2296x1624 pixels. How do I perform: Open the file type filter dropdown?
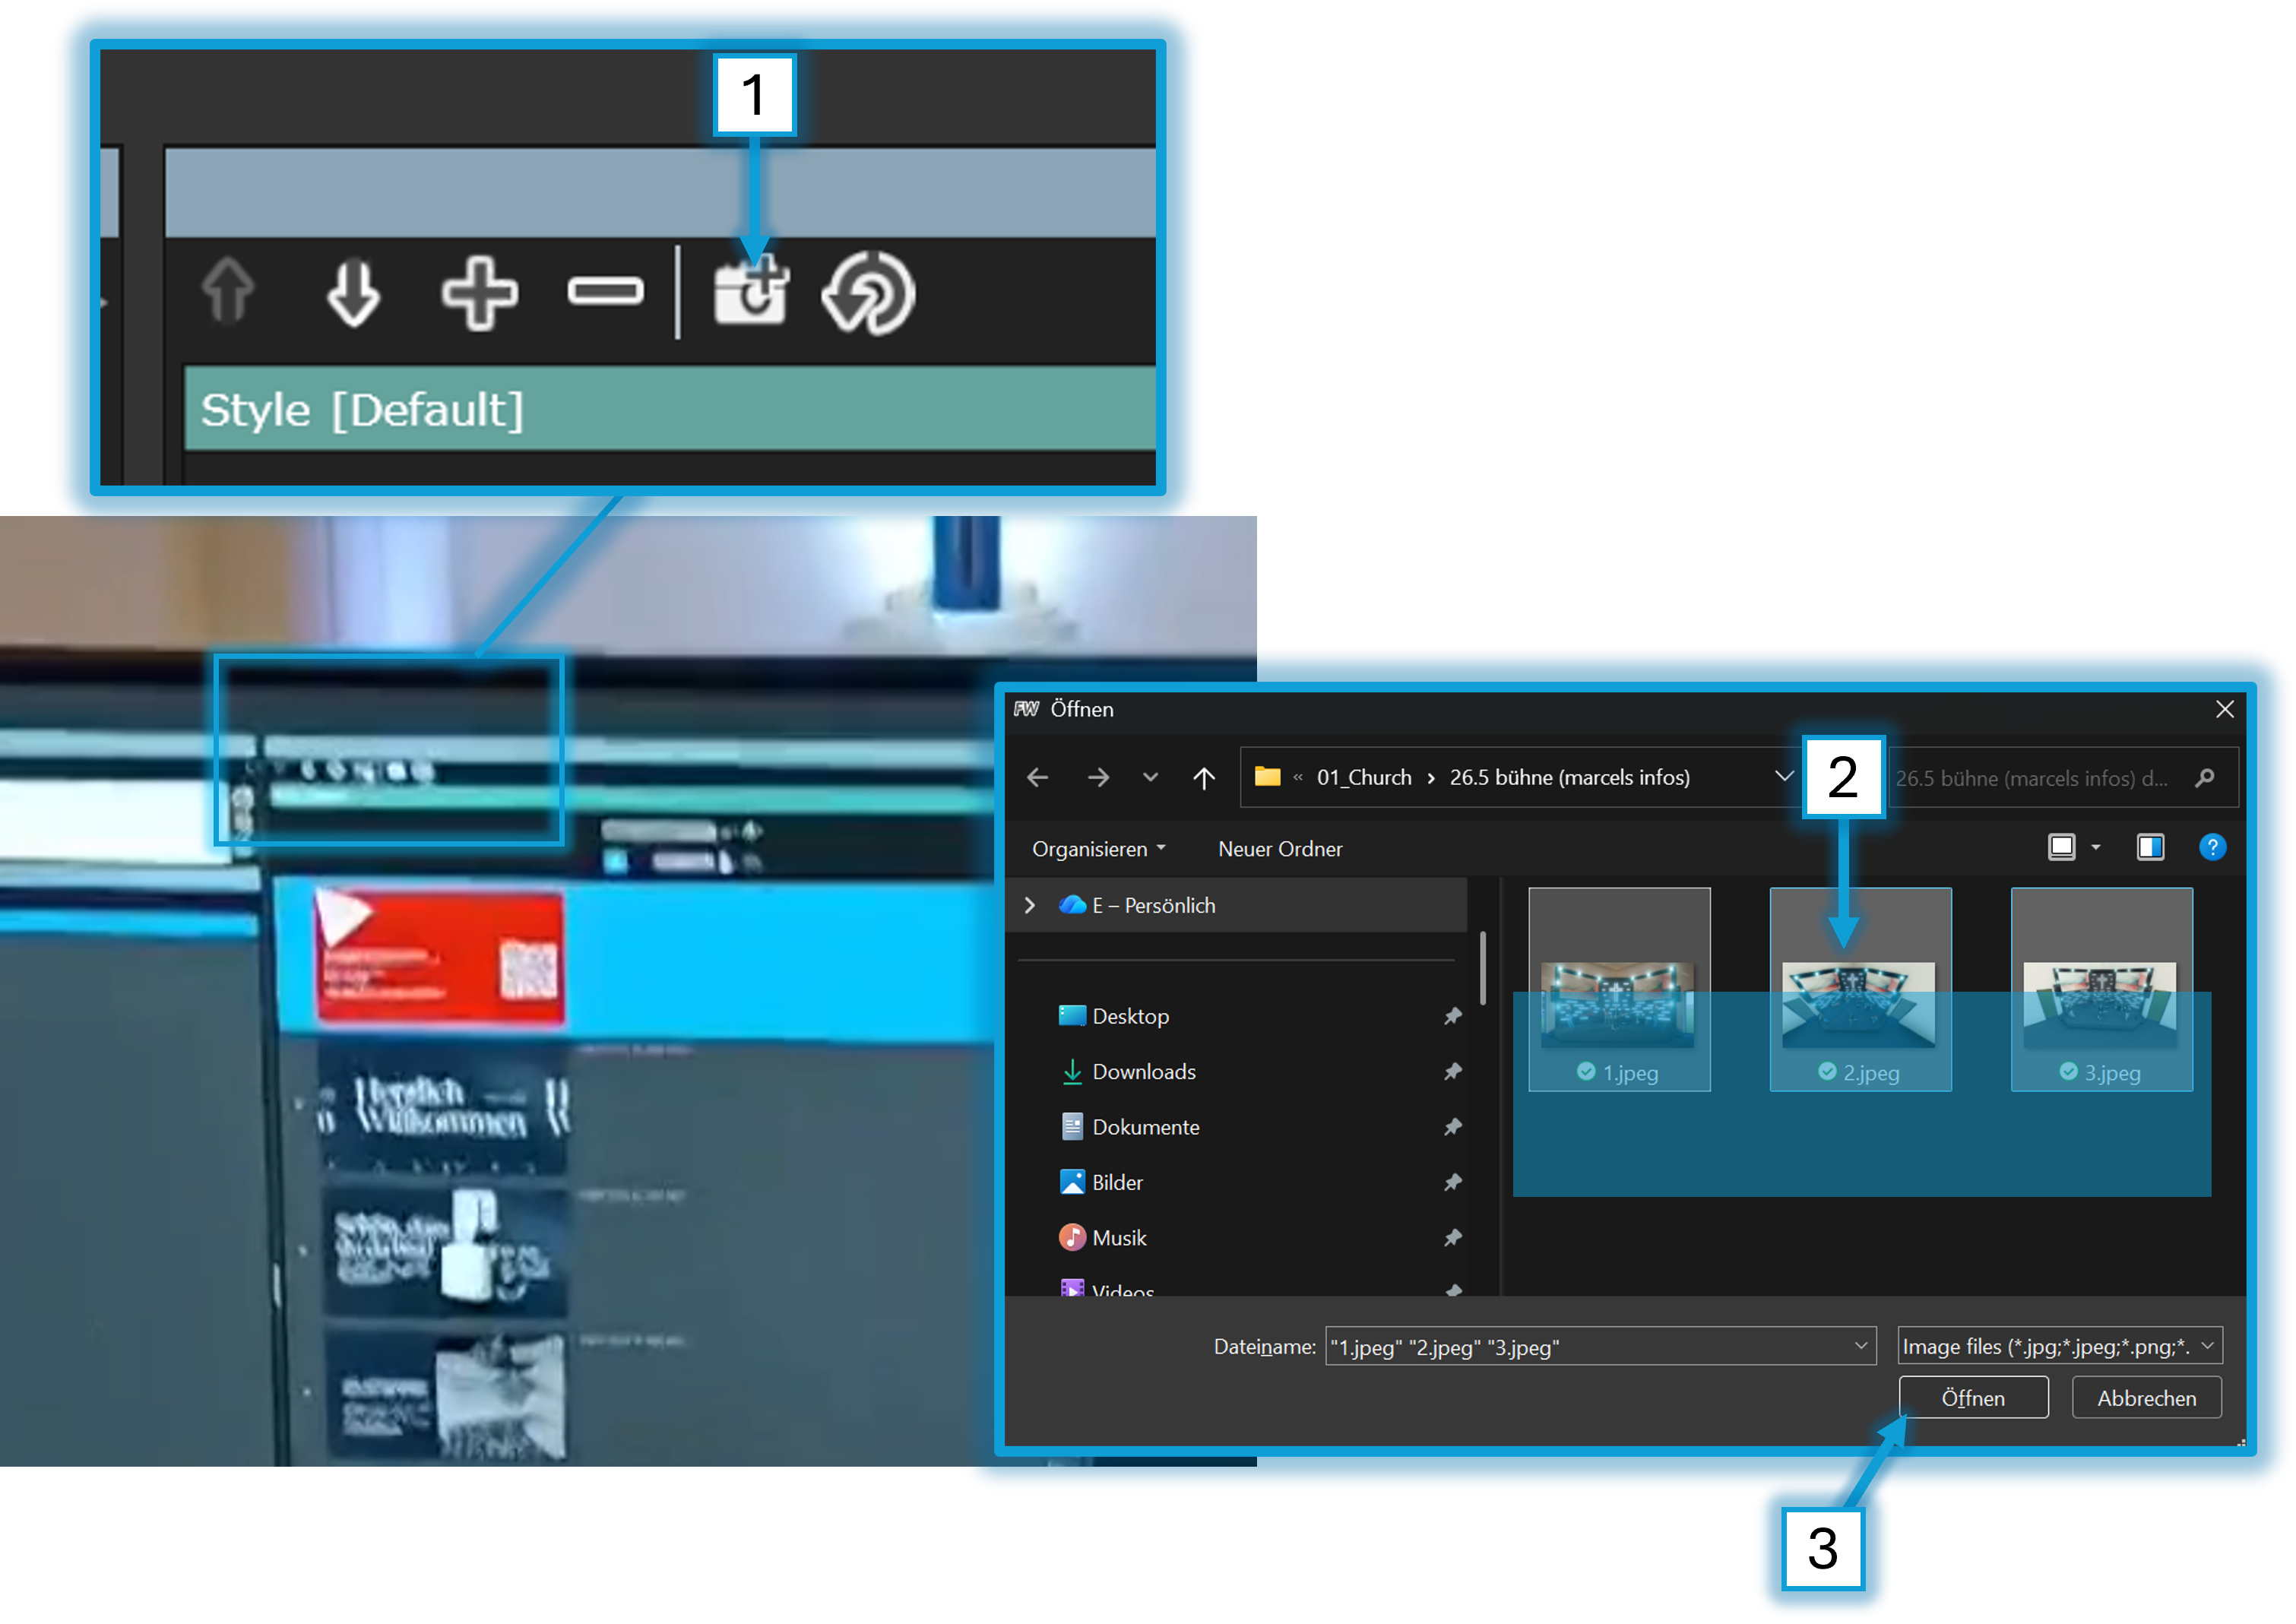coord(2207,1346)
